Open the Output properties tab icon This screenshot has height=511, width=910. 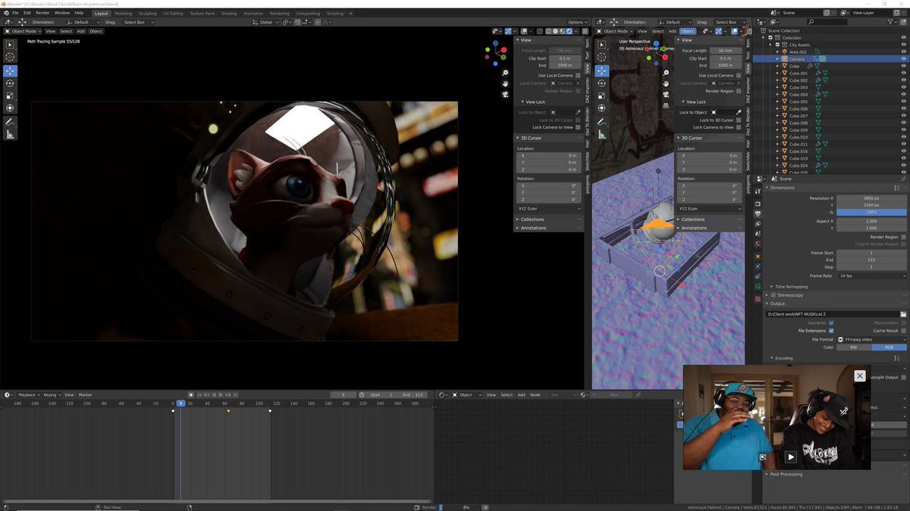[758, 213]
